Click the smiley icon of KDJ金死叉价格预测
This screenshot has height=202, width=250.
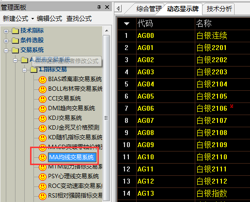click(x=43, y=128)
